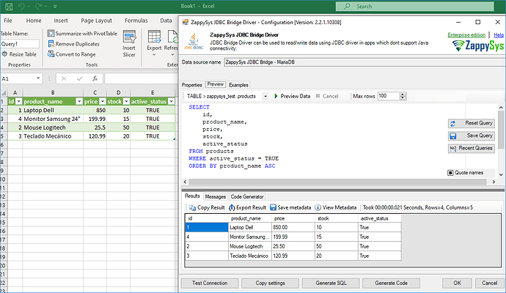Click the SQL editor scroll up arrow
Viewport: 506px width, 293px height.
point(501,108)
